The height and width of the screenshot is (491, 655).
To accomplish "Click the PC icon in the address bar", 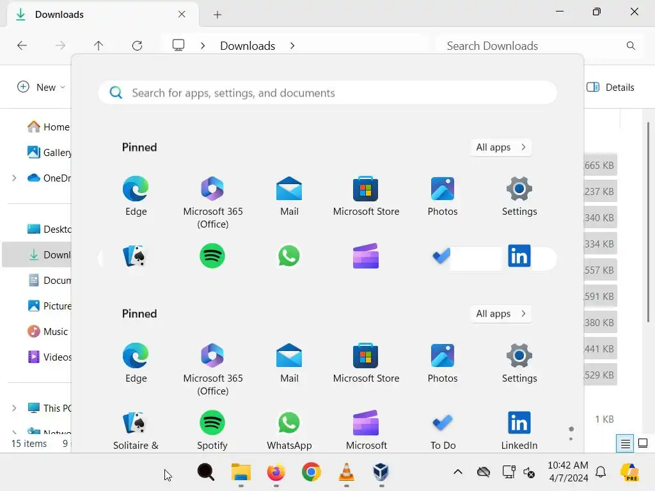I will coord(178,45).
